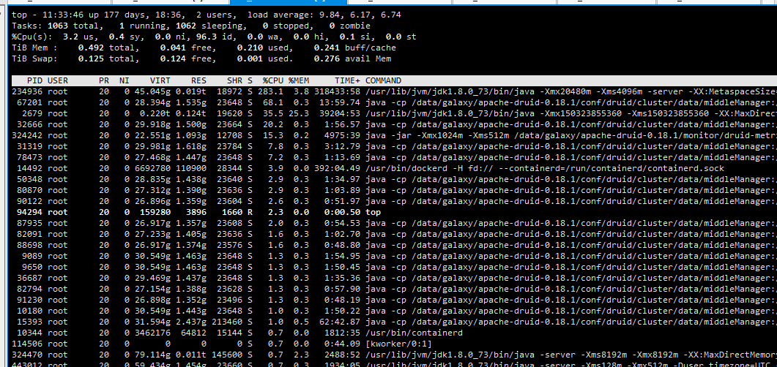The image size is (777, 367).
Task: Click the highlighted top process row
Action: (220, 212)
